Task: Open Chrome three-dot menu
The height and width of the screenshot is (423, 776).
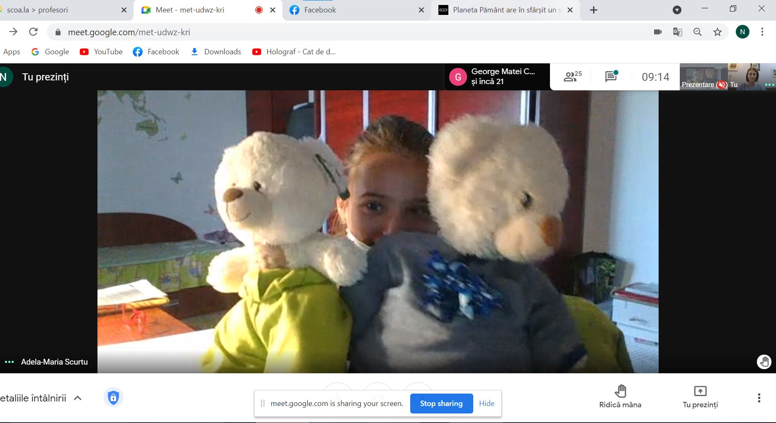Action: [x=762, y=32]
